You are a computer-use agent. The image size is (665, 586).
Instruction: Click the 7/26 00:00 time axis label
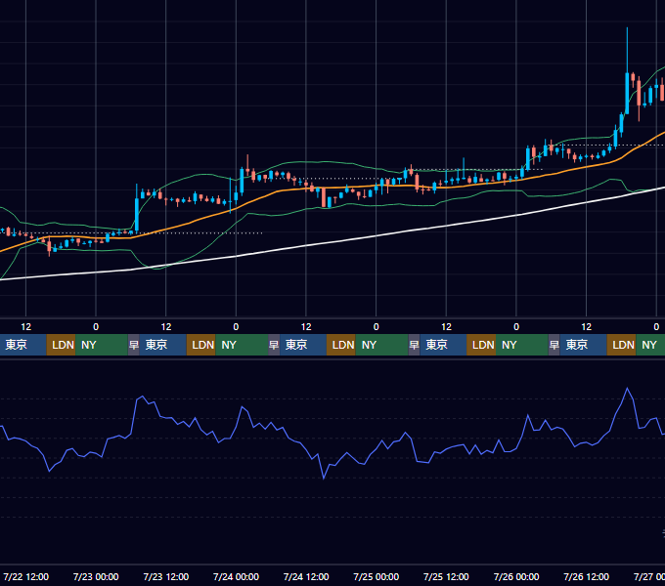(516, 576)
